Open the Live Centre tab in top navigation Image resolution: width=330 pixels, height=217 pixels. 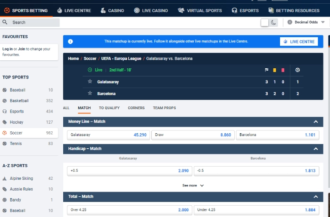(x=74, y=10)
